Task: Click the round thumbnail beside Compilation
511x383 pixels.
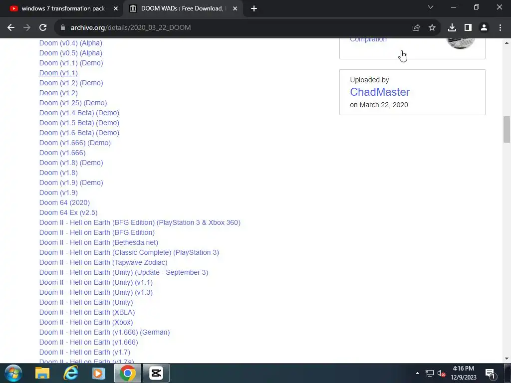Action: pyautogui.click(x=461, y=43)
